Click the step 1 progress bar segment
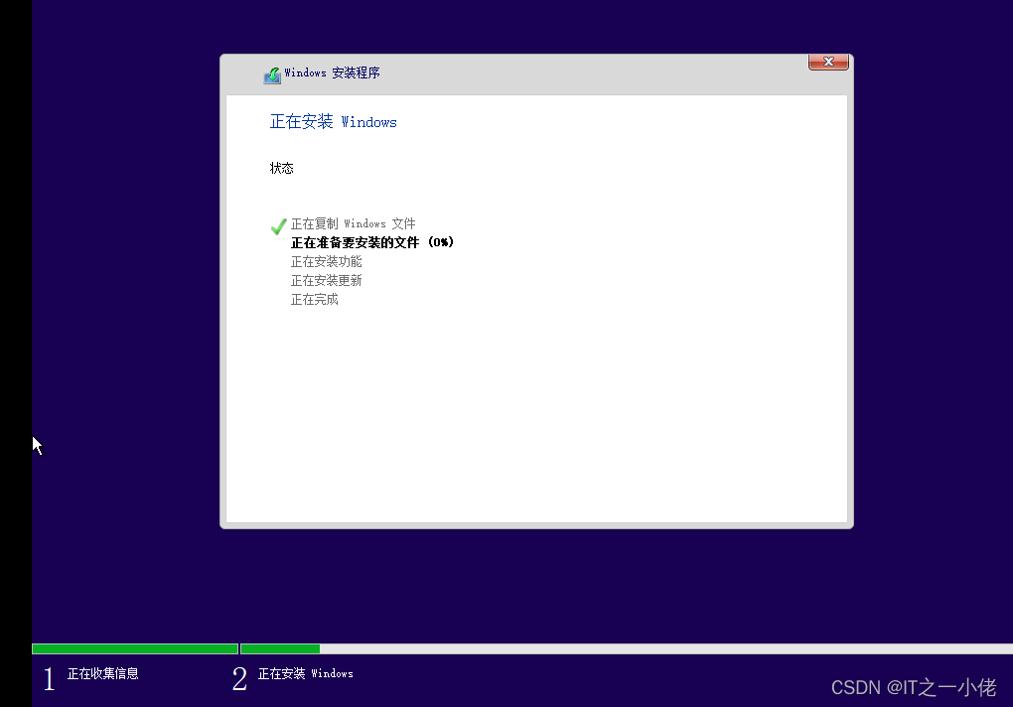Viewport: 1013px width, 707px height. pos(135,648)
